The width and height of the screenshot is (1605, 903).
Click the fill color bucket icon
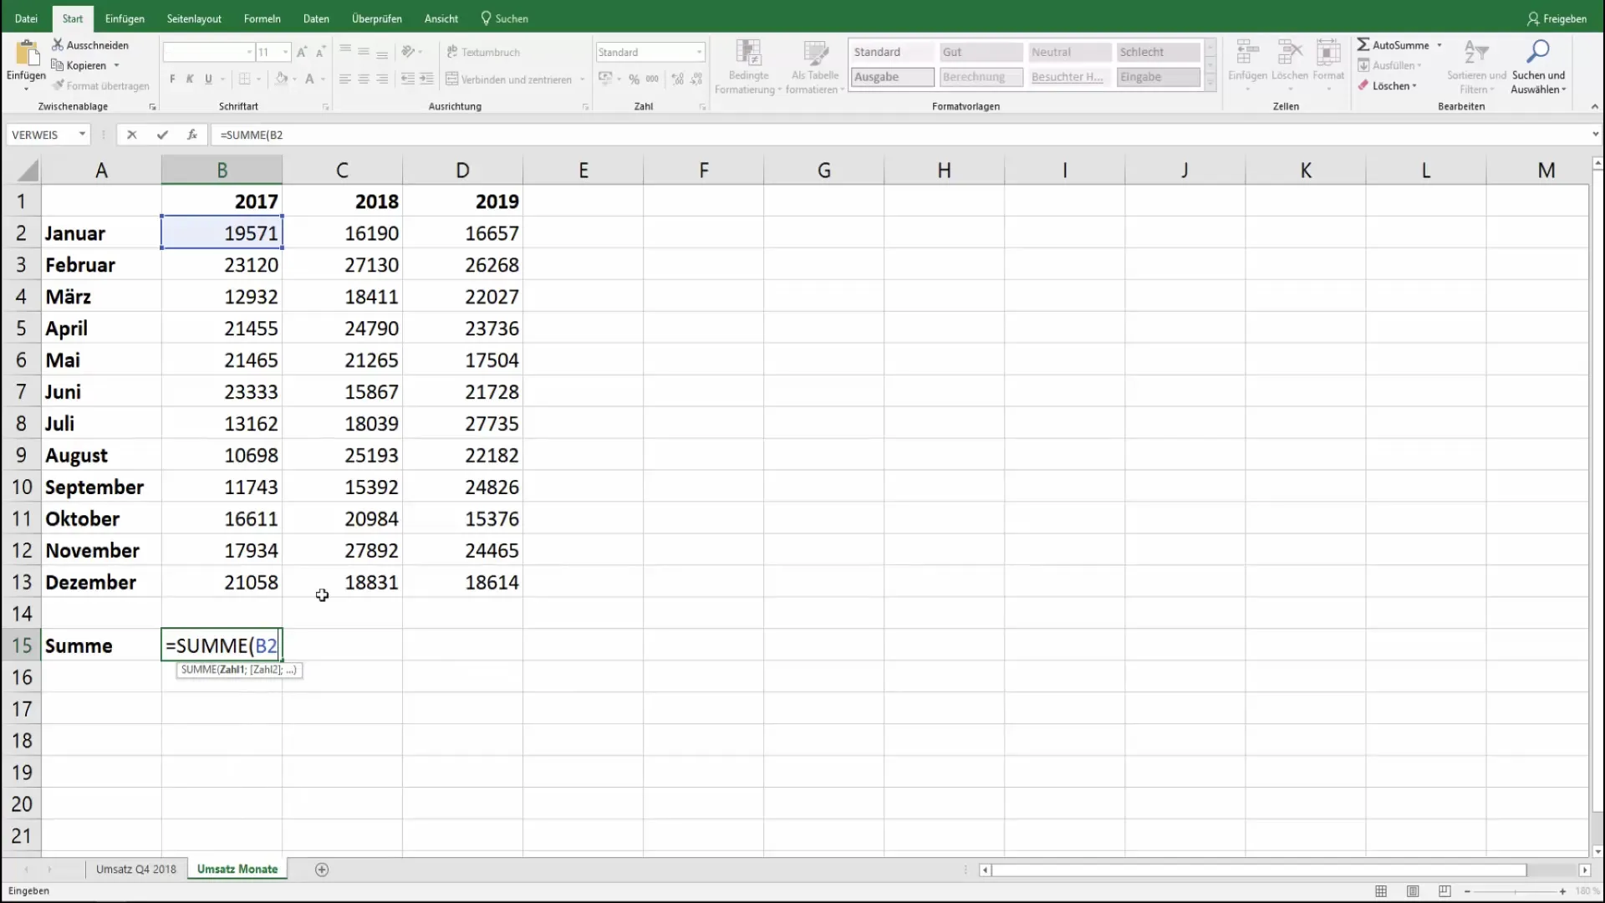pyautogui.click(x=282, y=79)
